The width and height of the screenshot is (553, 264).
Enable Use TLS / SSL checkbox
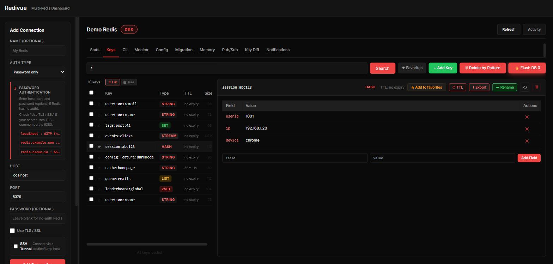12,230
